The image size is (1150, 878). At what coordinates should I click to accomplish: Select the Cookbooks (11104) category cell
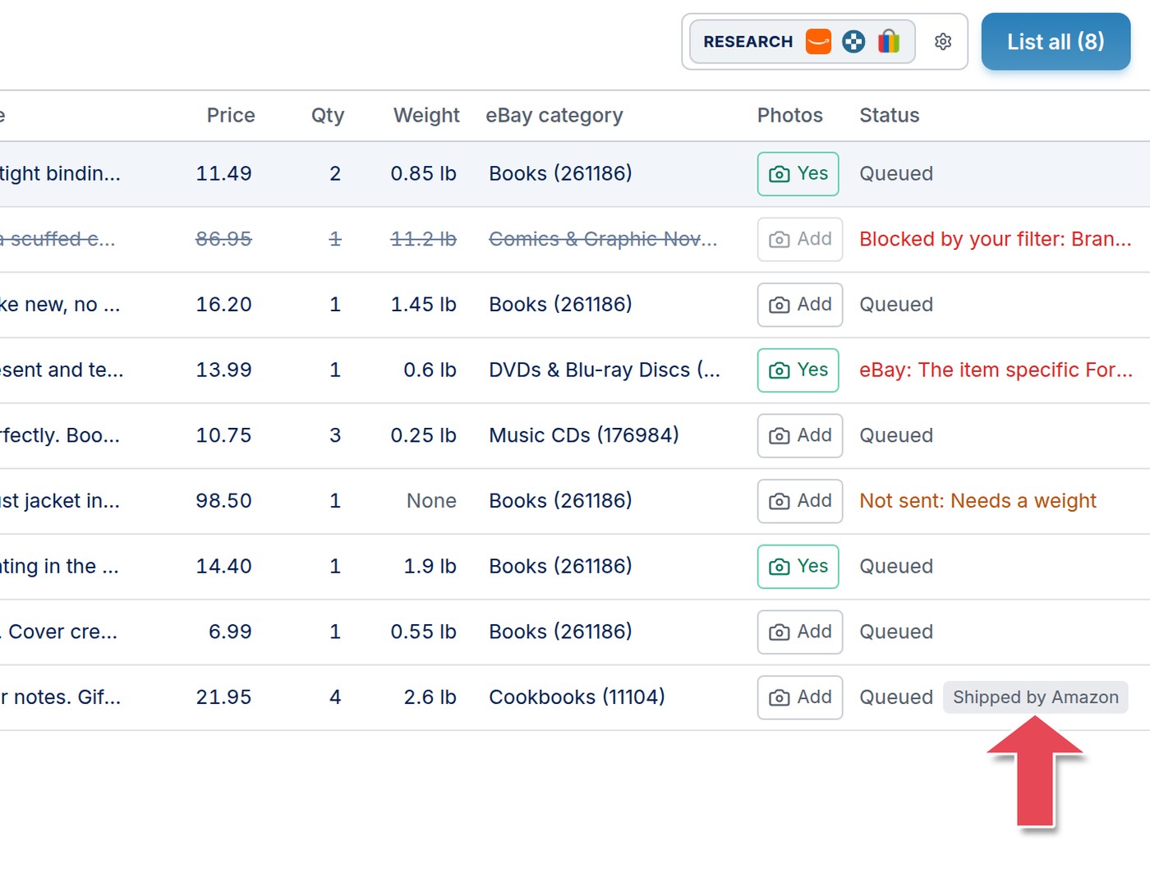(x=577, y=697)
